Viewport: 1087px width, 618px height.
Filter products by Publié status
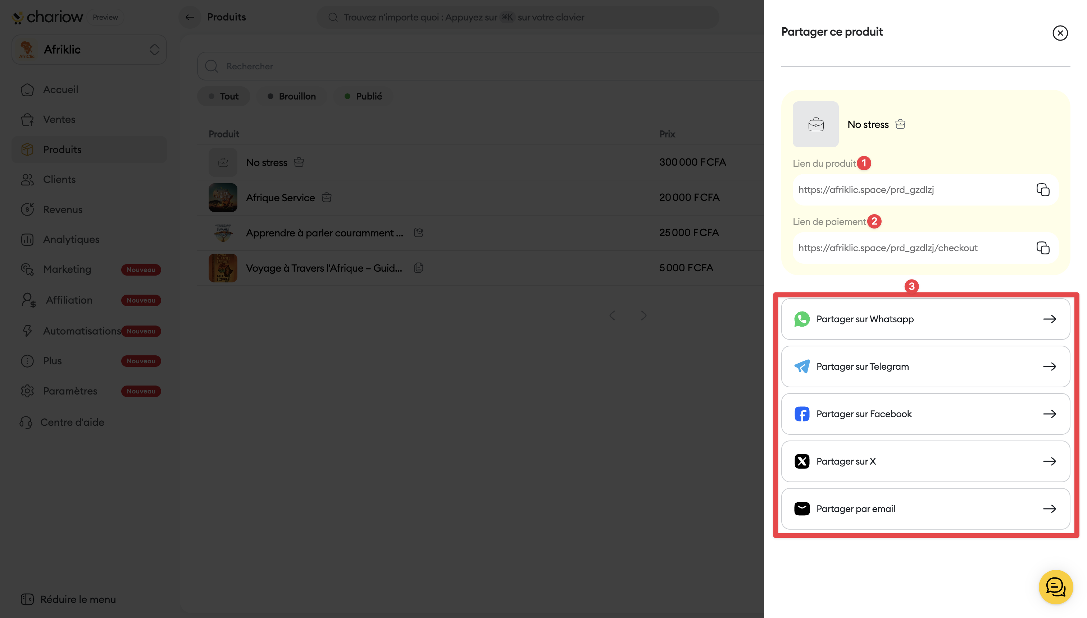click(x=363, y=96)
